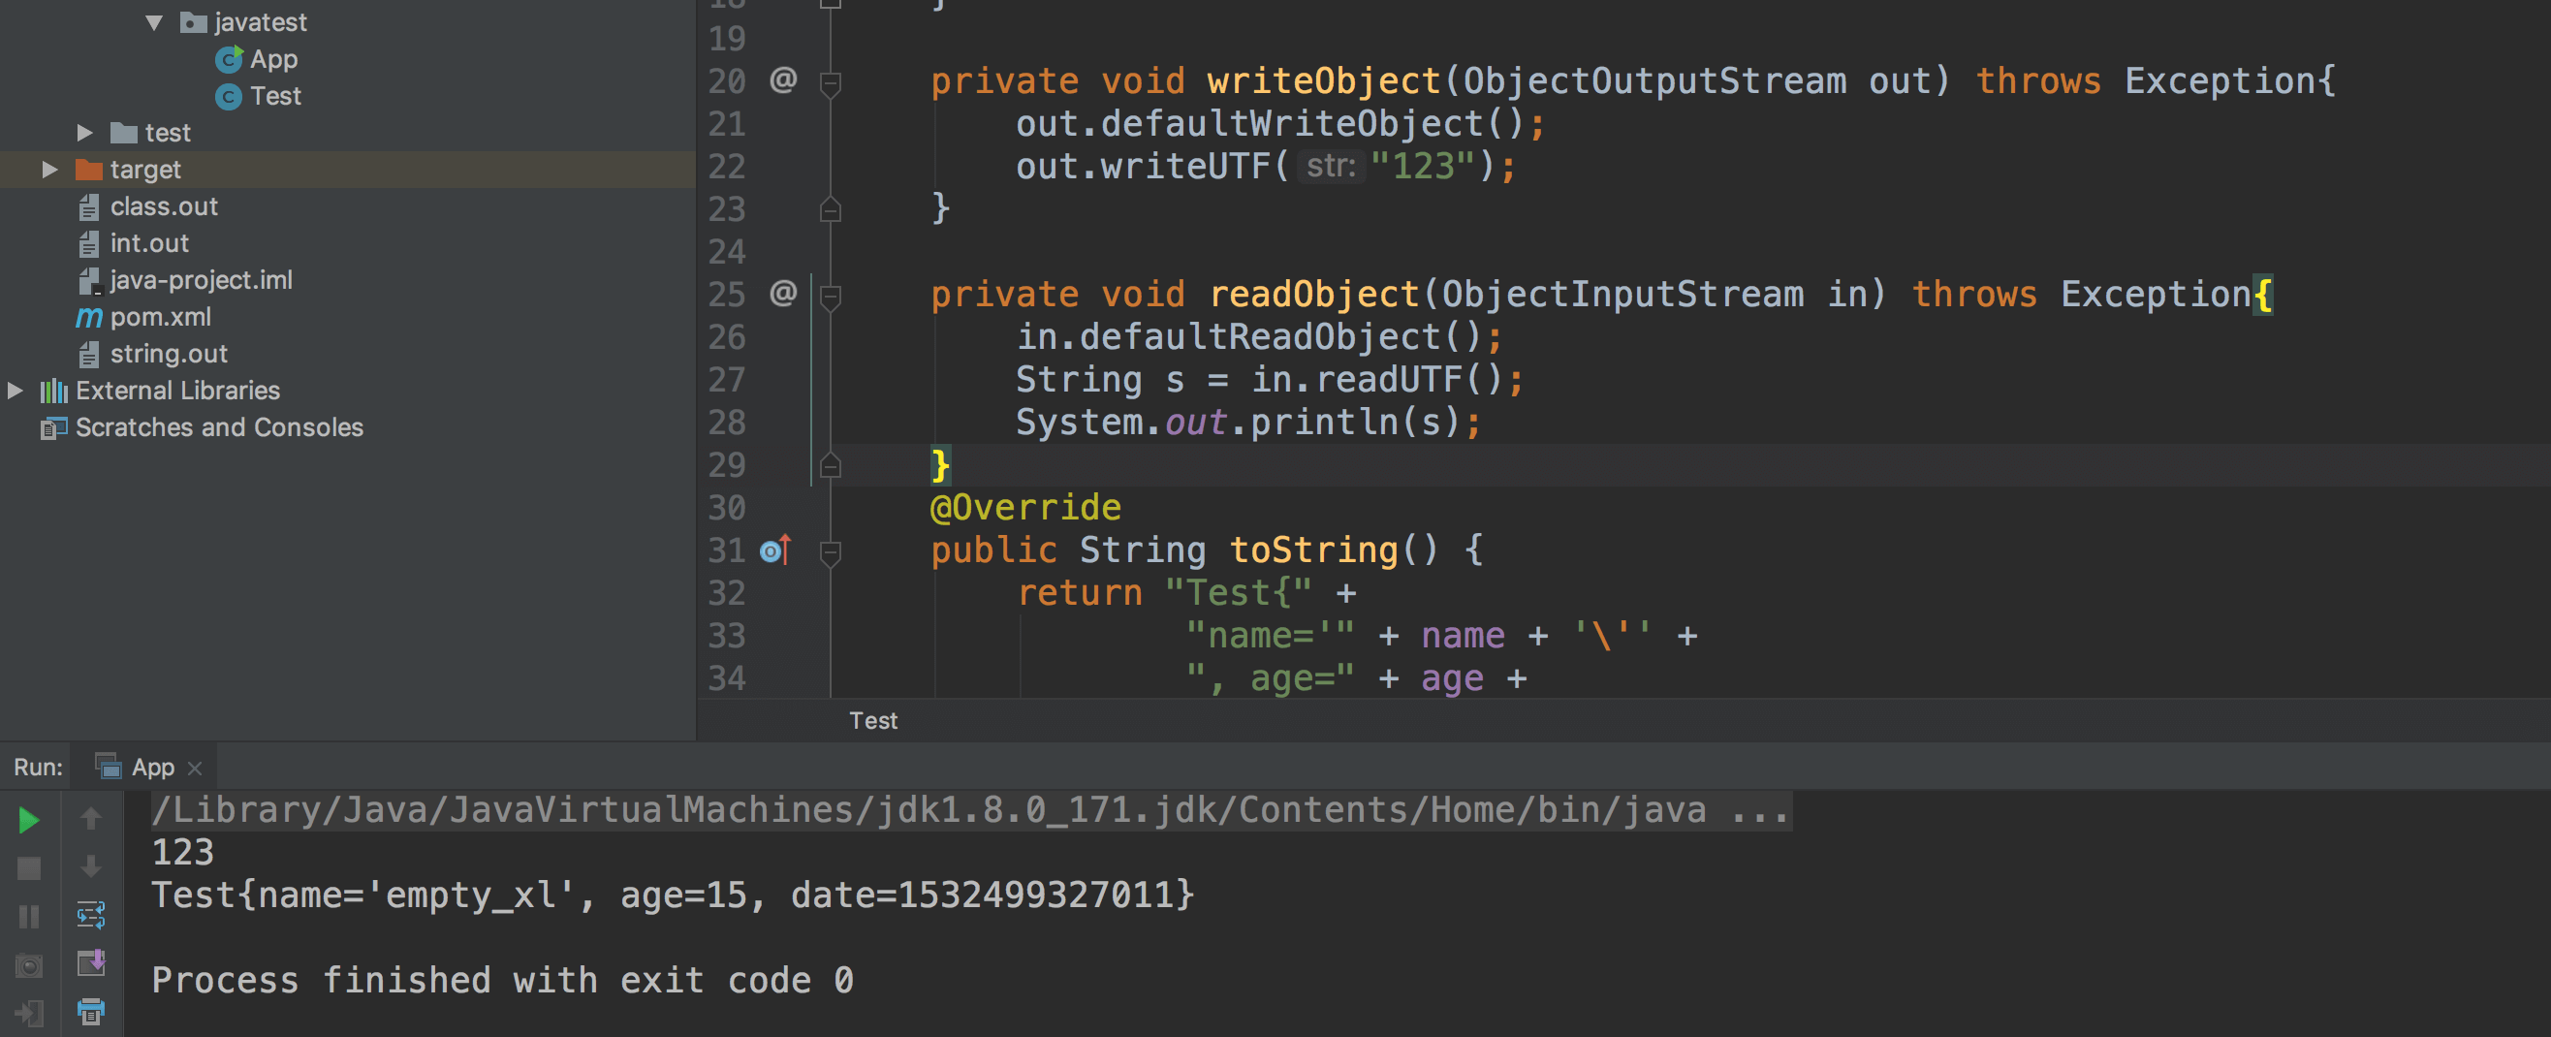Screen dimensions: 2551x1037
Task: Close the App run tab
Action: [195, 769]
